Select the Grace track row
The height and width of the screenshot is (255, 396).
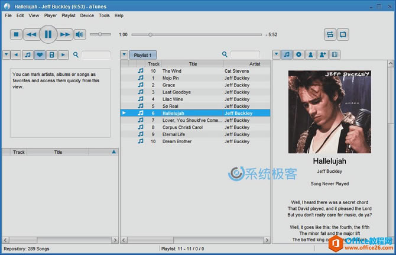click(x=195, y=85)
